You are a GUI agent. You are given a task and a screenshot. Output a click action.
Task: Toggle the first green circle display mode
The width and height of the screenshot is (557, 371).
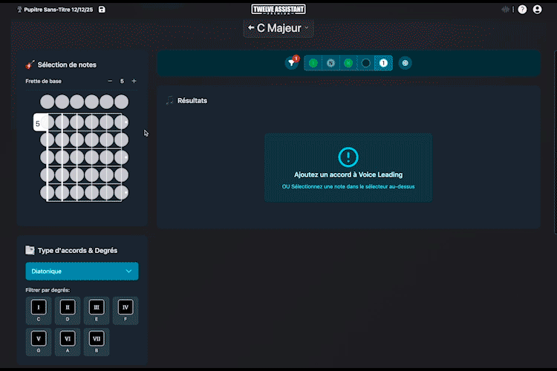pos(313,63)
